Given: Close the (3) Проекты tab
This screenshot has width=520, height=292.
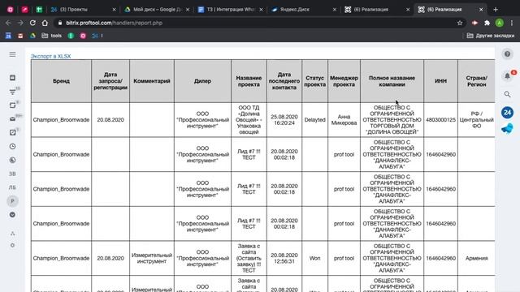Looking at the screenshot, I should pos(114,10).
